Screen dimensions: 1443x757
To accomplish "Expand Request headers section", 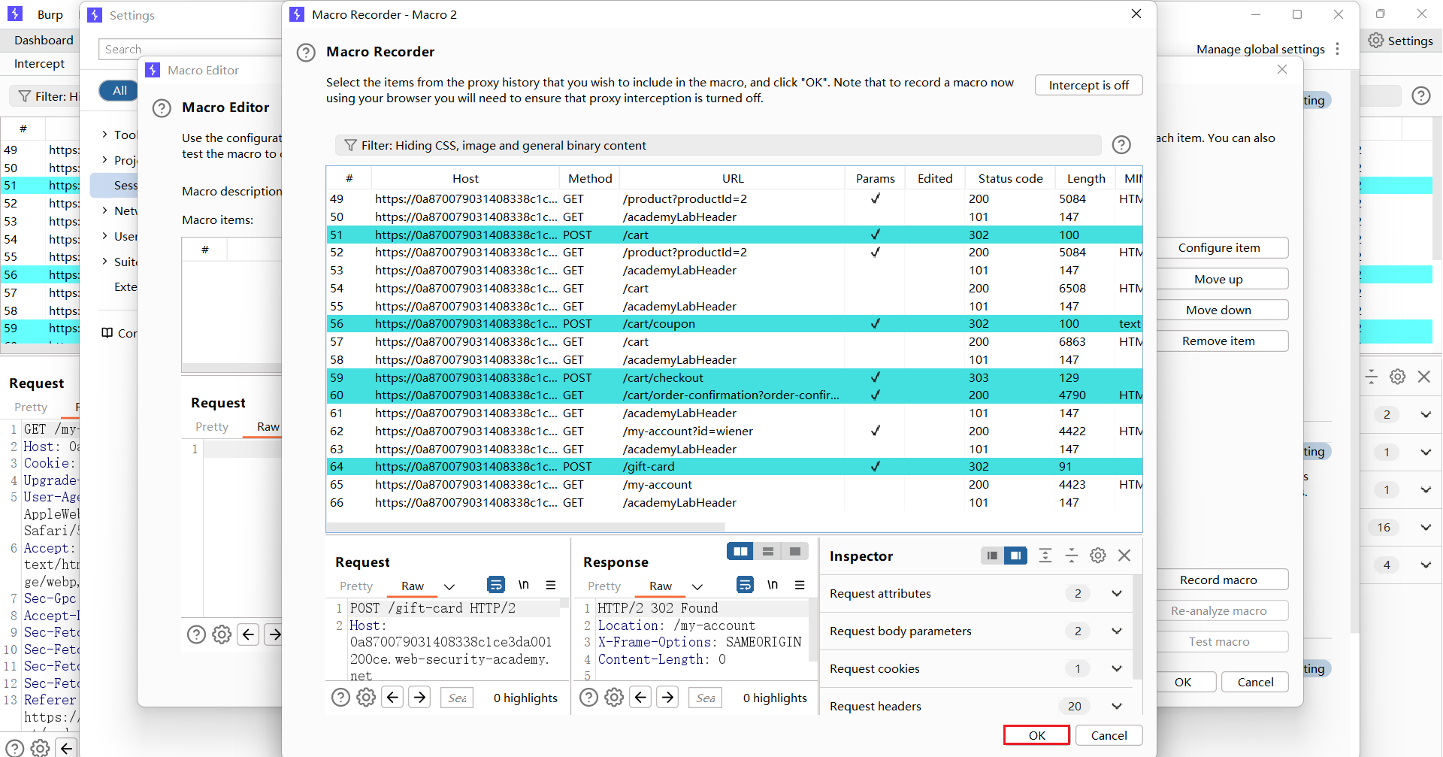I will point(1117,706).
